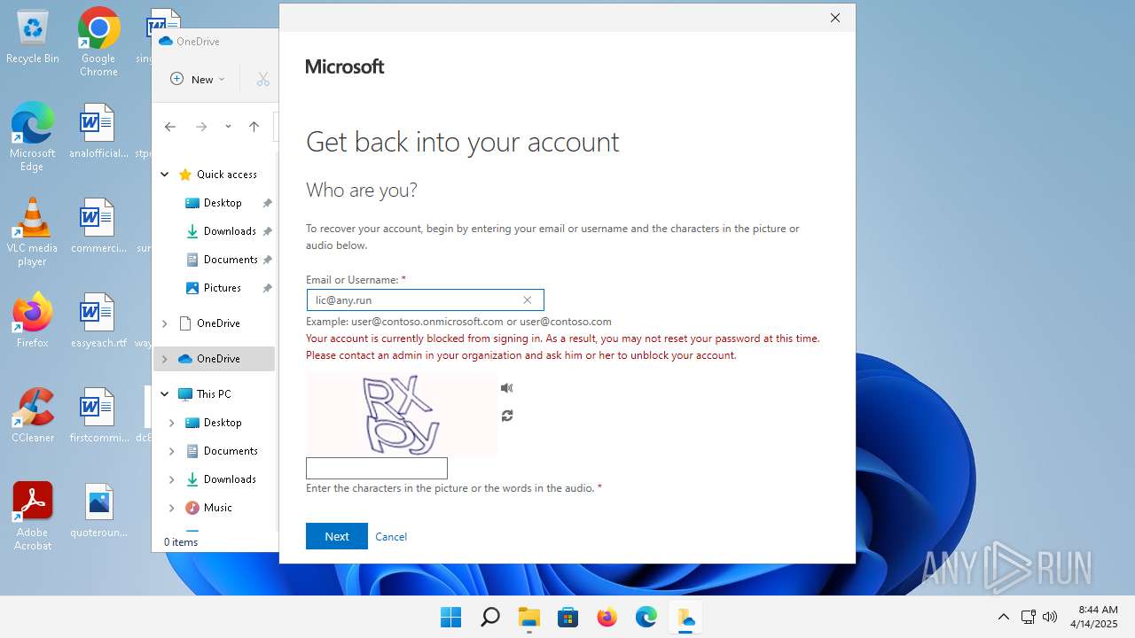Open the Recycle Bin desktop icon
The height and width of the screenshot is (638, 1135).
tap(33, 37)
